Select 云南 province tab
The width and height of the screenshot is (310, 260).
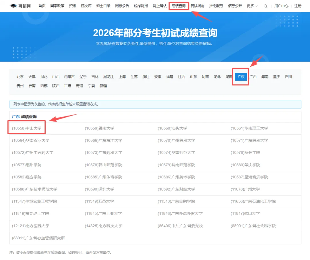click(x=32, y=86)
